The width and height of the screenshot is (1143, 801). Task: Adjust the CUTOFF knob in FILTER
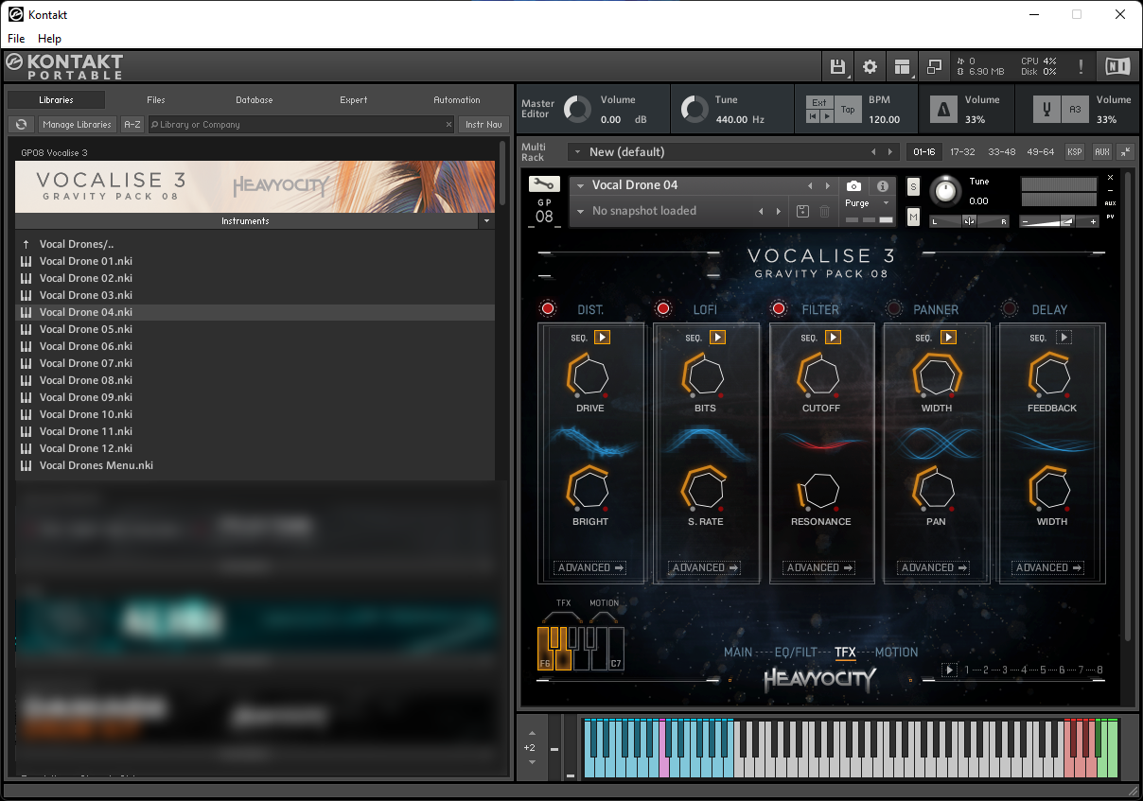tap(820, 375)
